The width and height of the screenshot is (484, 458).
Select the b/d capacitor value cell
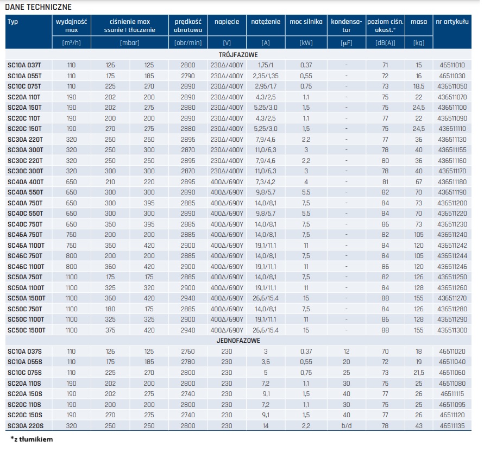346,425
